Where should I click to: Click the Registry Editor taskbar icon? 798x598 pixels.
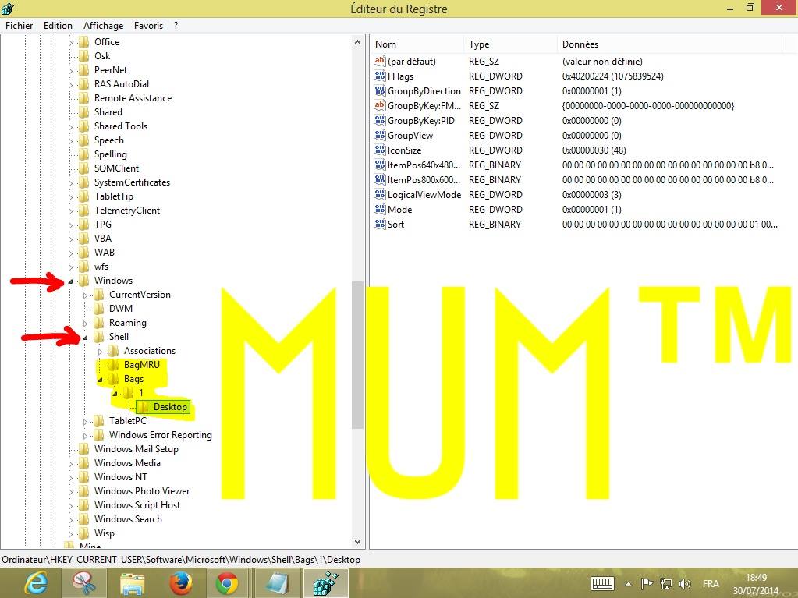click(326, 583)
